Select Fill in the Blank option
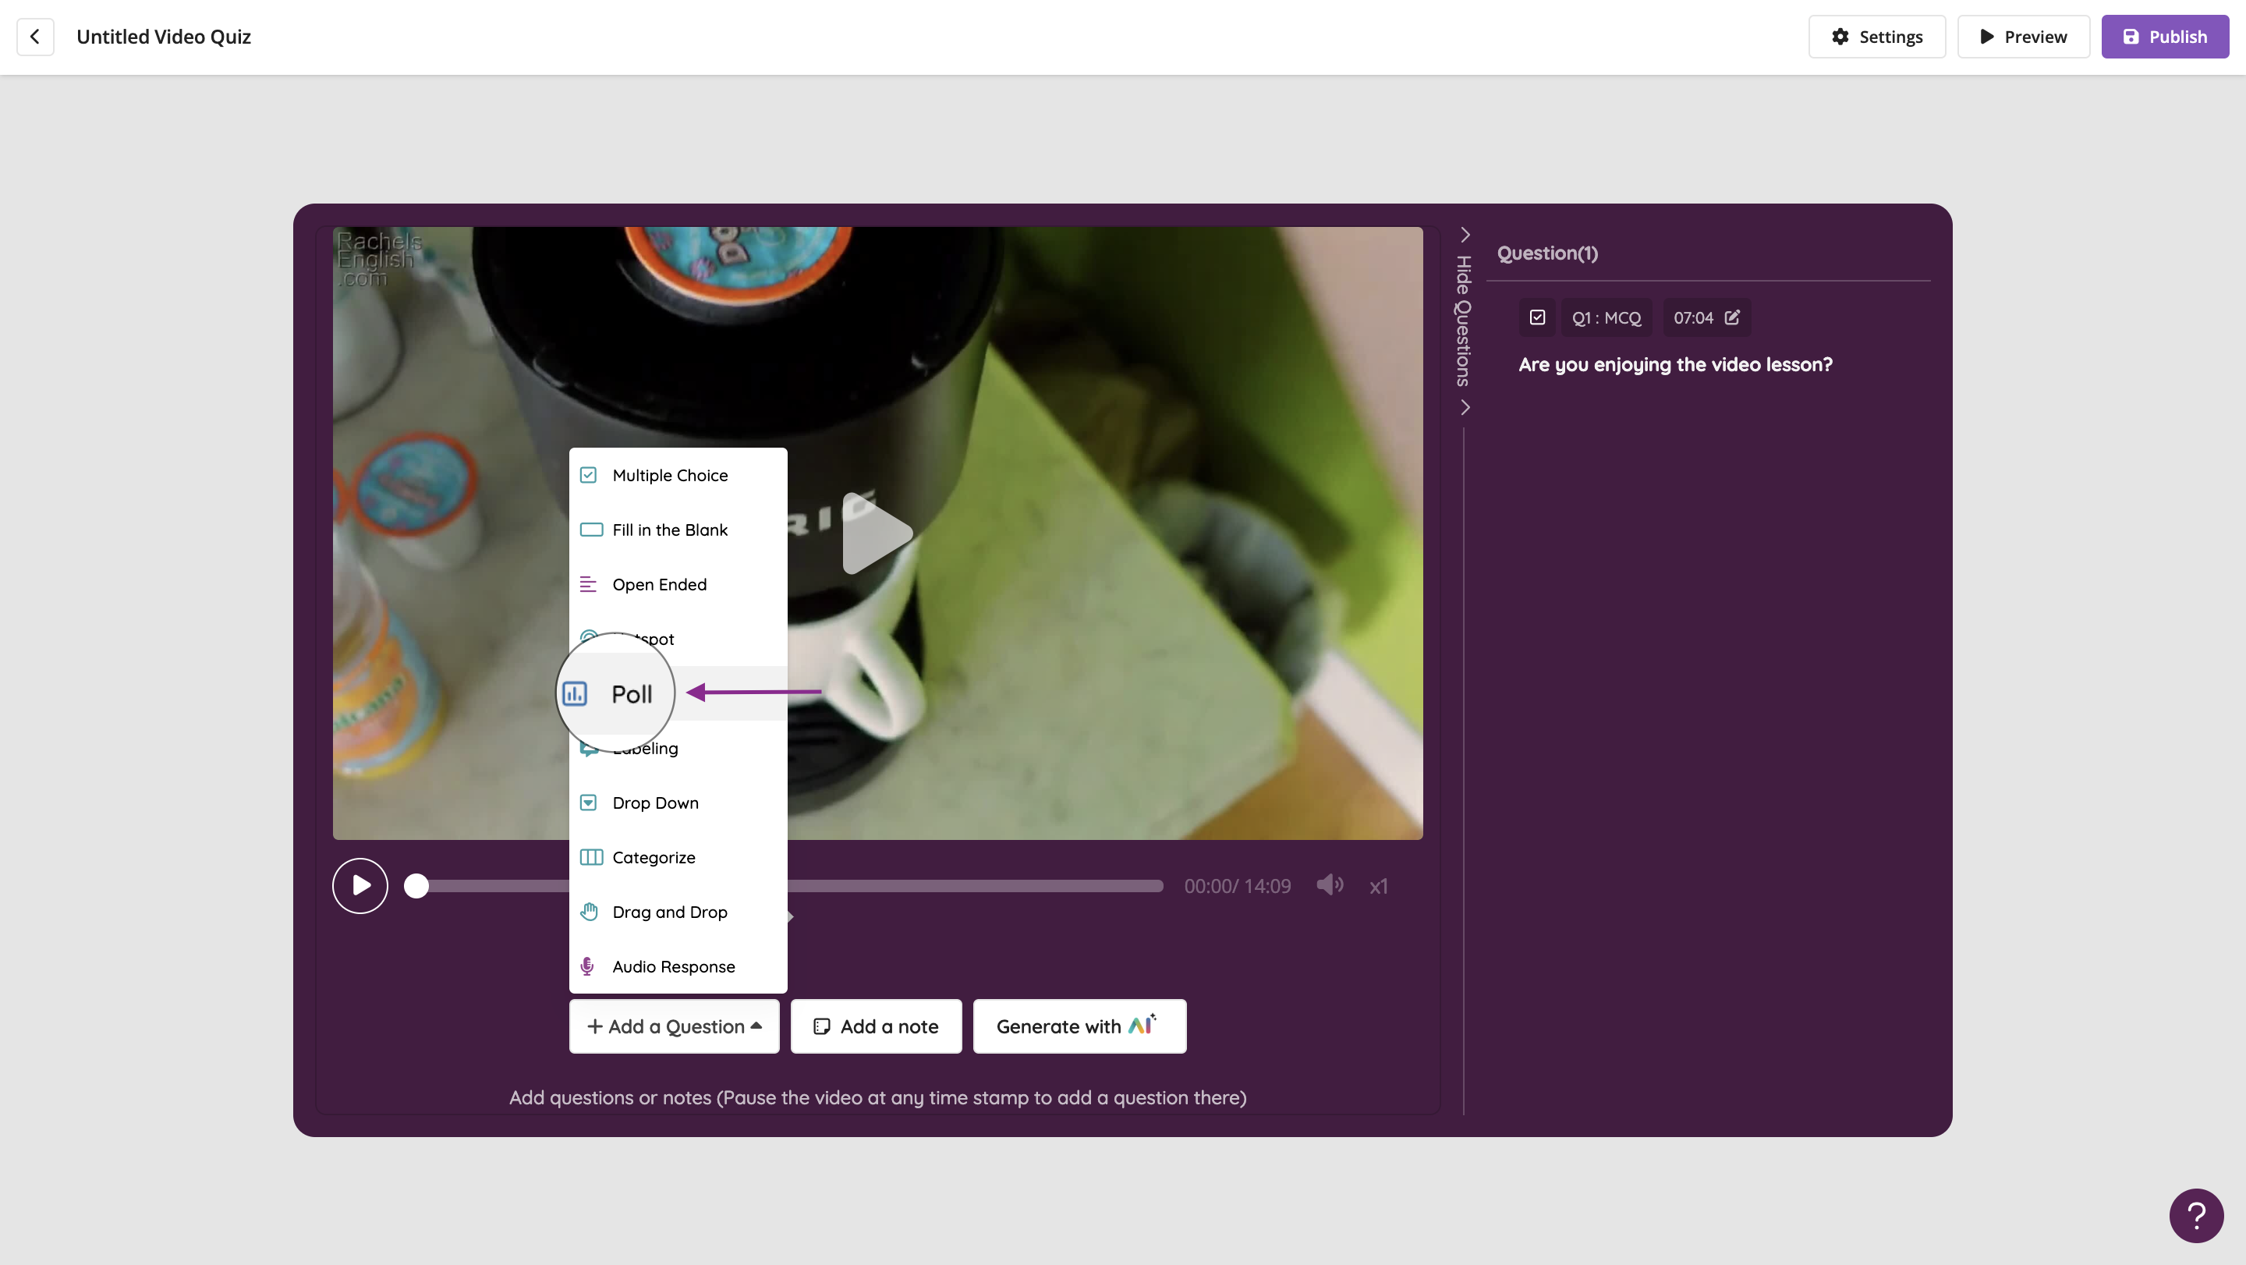This screenshot has width=2246, height=1265. click(x=670, y=530)
